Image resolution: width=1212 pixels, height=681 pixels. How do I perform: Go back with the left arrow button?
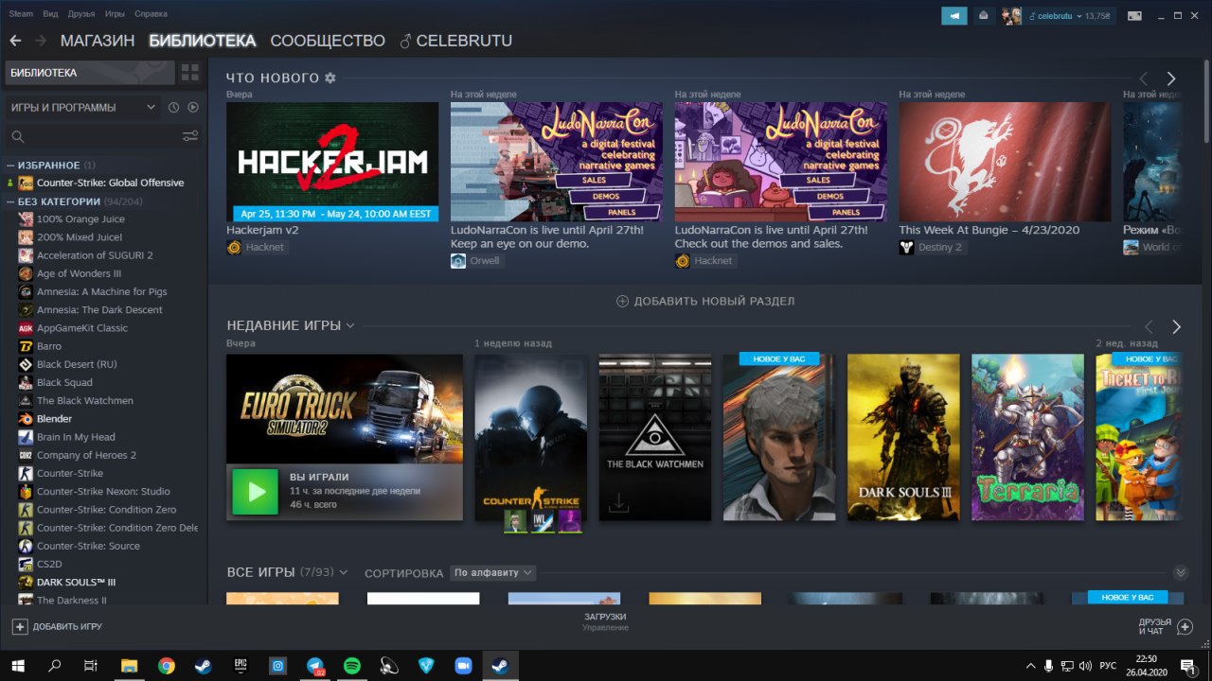15,41
